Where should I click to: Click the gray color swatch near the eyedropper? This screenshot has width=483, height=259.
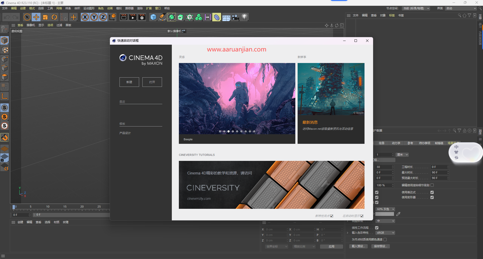coord(385,214)
